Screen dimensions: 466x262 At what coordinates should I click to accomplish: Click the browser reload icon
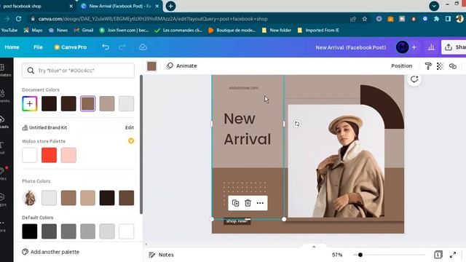(18, 19)
